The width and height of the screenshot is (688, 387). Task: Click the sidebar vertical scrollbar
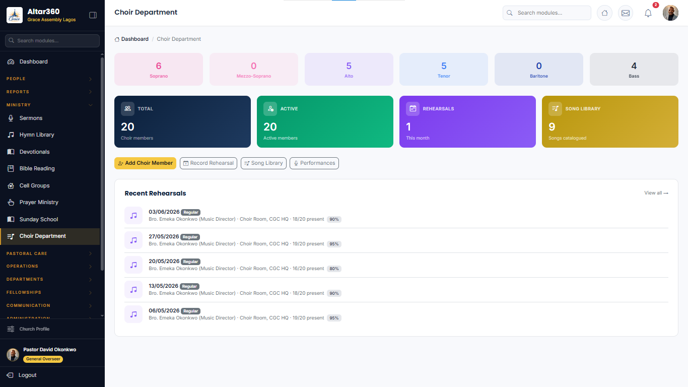coord(102,164)
